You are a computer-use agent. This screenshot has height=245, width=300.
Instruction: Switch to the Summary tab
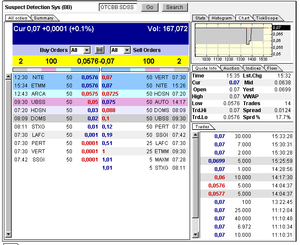[x=43, y=18]
